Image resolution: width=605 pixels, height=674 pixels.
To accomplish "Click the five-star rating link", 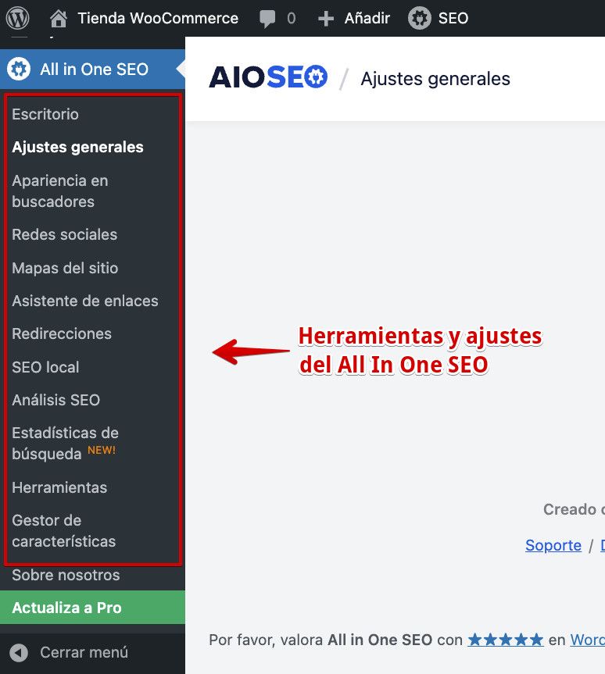I will point(506,640).
